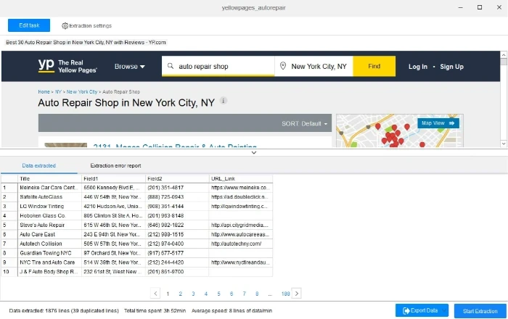Select the Guardian Towing NYC cell
The width and height of the screenshot is (508, 319).
click(49, 253)
